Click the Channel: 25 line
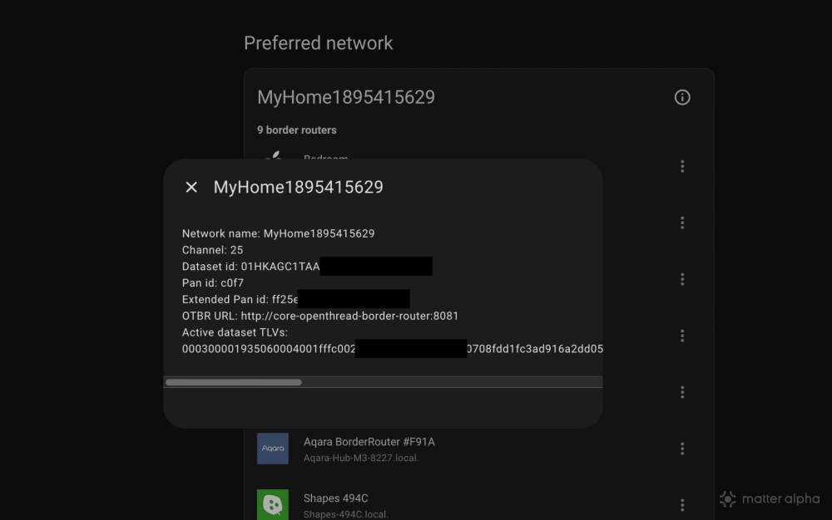This screenshot has height=520, width=832. coord(213,250)
